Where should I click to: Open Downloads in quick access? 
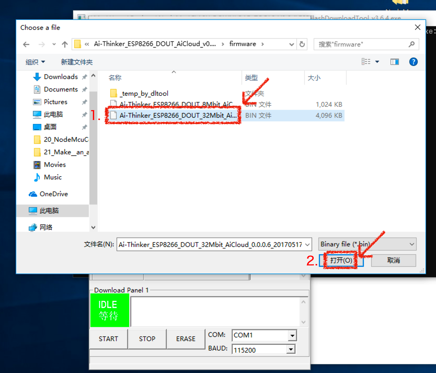click(x=61, y=77)
